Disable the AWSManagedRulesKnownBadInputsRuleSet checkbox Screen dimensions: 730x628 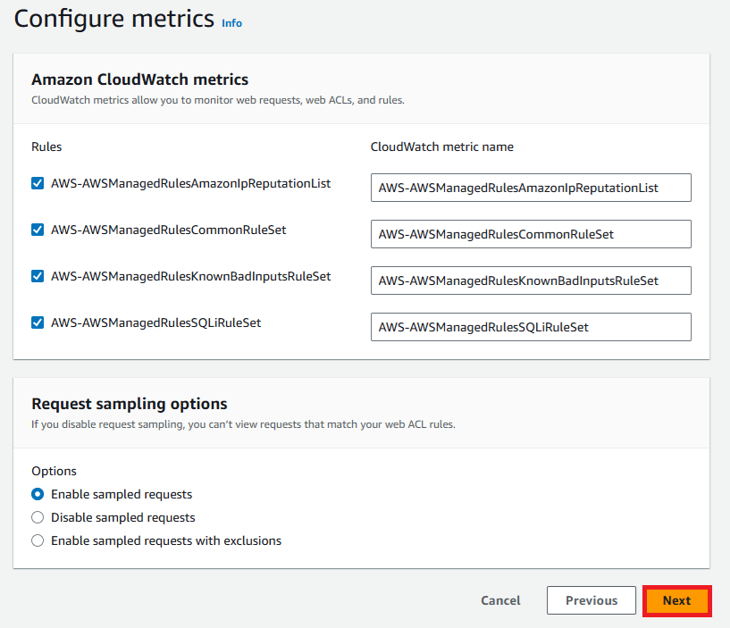[x=38, y=277]
